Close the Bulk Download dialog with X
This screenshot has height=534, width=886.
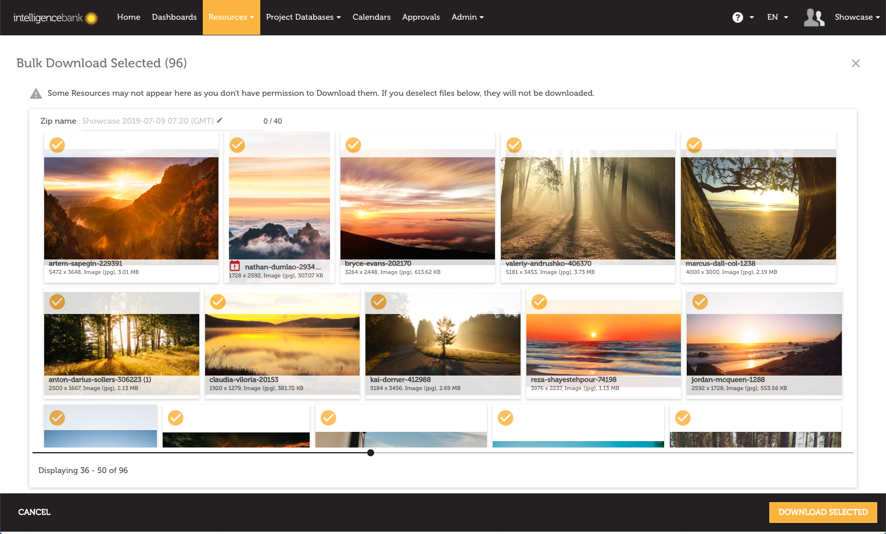pyautogui.click(x=855, y=63)
